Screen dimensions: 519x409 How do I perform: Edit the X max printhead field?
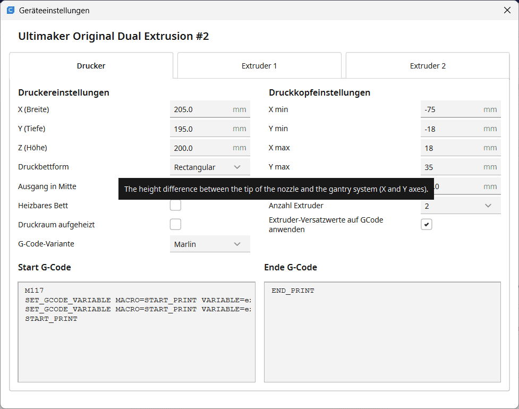click(x=461, y=148)
